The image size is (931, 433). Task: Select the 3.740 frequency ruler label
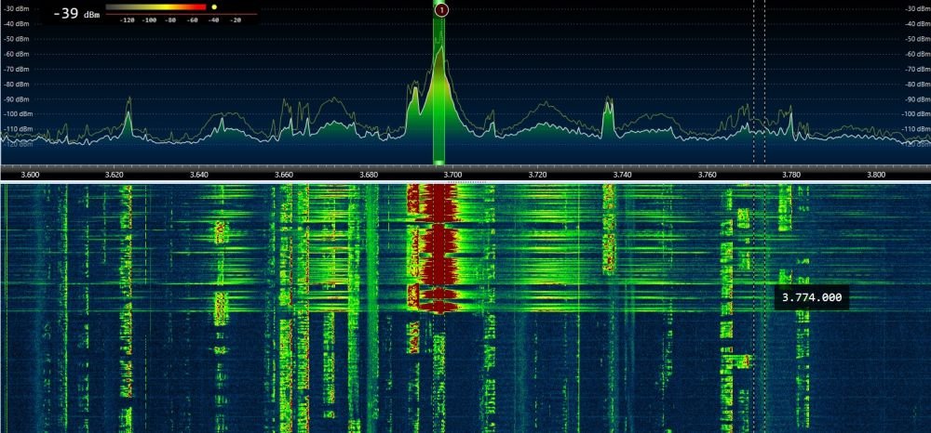click(x=623, y=174)
